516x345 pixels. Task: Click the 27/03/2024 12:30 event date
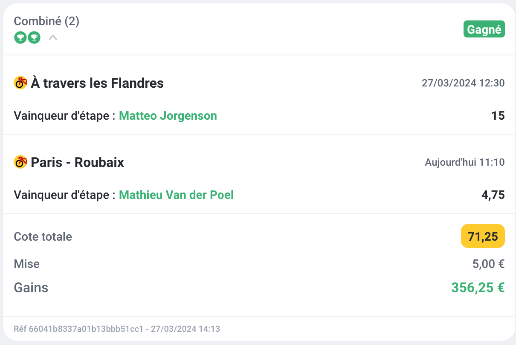point(463,83)
